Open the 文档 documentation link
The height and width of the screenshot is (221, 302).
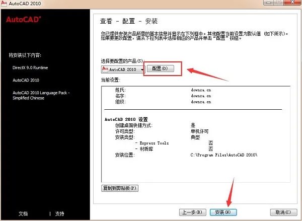coord(23,213)
